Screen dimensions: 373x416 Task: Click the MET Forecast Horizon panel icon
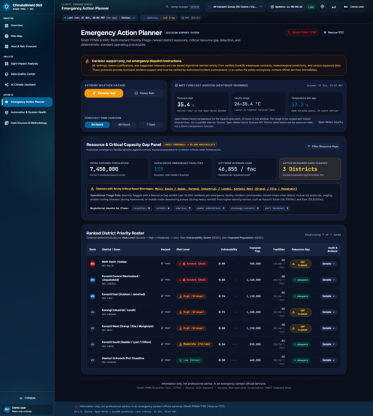(x=176, y=86)
